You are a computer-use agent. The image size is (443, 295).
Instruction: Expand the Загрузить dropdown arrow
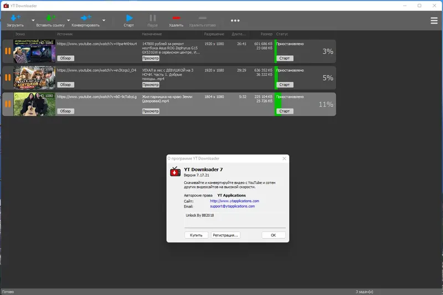(x=33, y=20)
